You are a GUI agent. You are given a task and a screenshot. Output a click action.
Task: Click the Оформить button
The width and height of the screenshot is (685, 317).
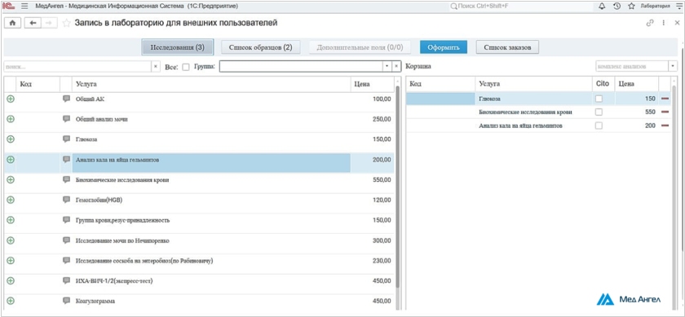tap(444, 47)
